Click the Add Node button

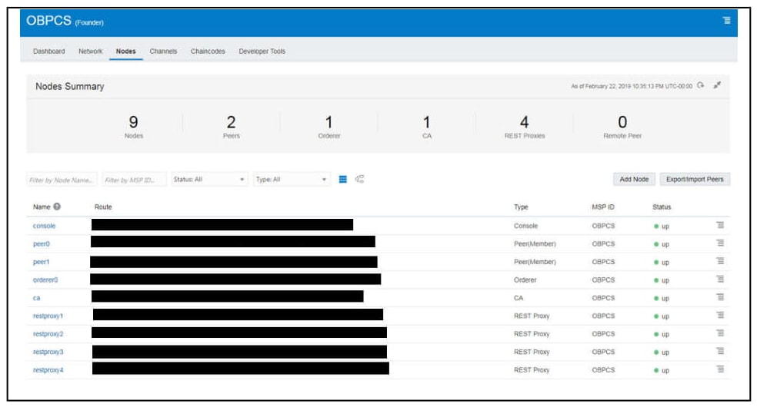click(634, 179)
